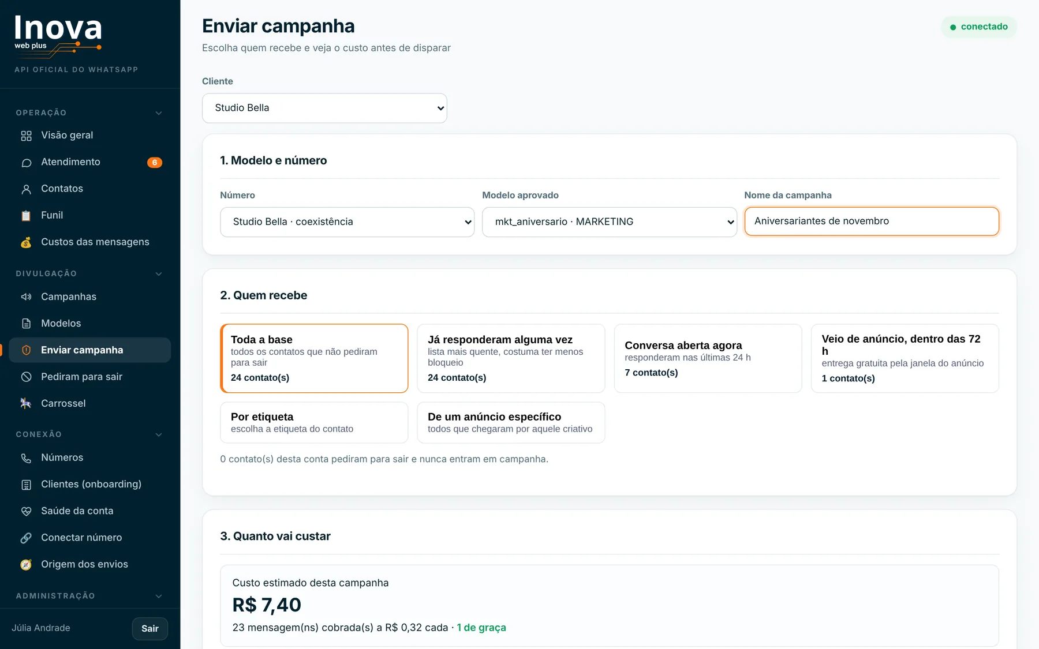Collapse the DIVULGAÇÃO sidebar section

pyautogui.click(x=89, y=274)
